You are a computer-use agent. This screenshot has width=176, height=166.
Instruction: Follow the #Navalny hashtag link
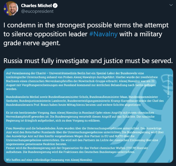[x=103, y=34]
